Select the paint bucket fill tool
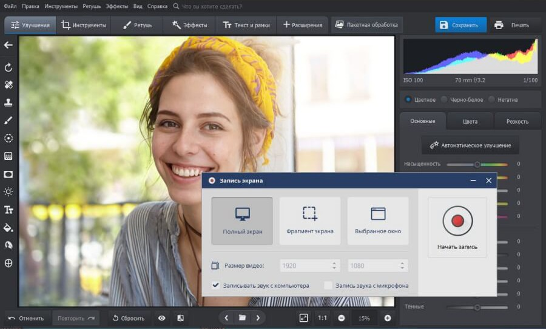546x329 pixels. [8, 228]
